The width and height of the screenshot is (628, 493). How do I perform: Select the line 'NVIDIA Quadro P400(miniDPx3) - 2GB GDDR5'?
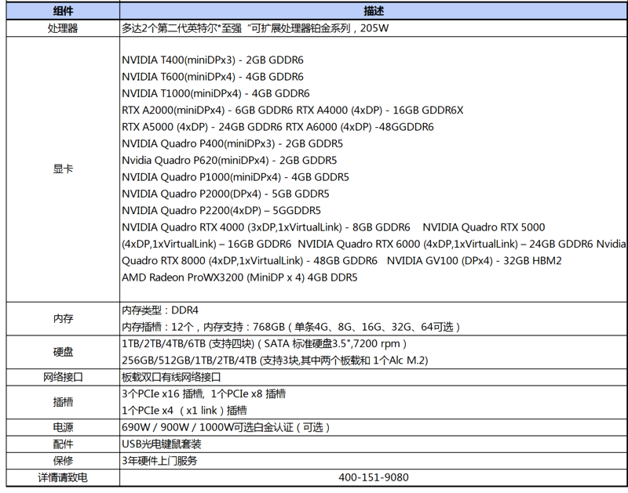tap(232, 144)
